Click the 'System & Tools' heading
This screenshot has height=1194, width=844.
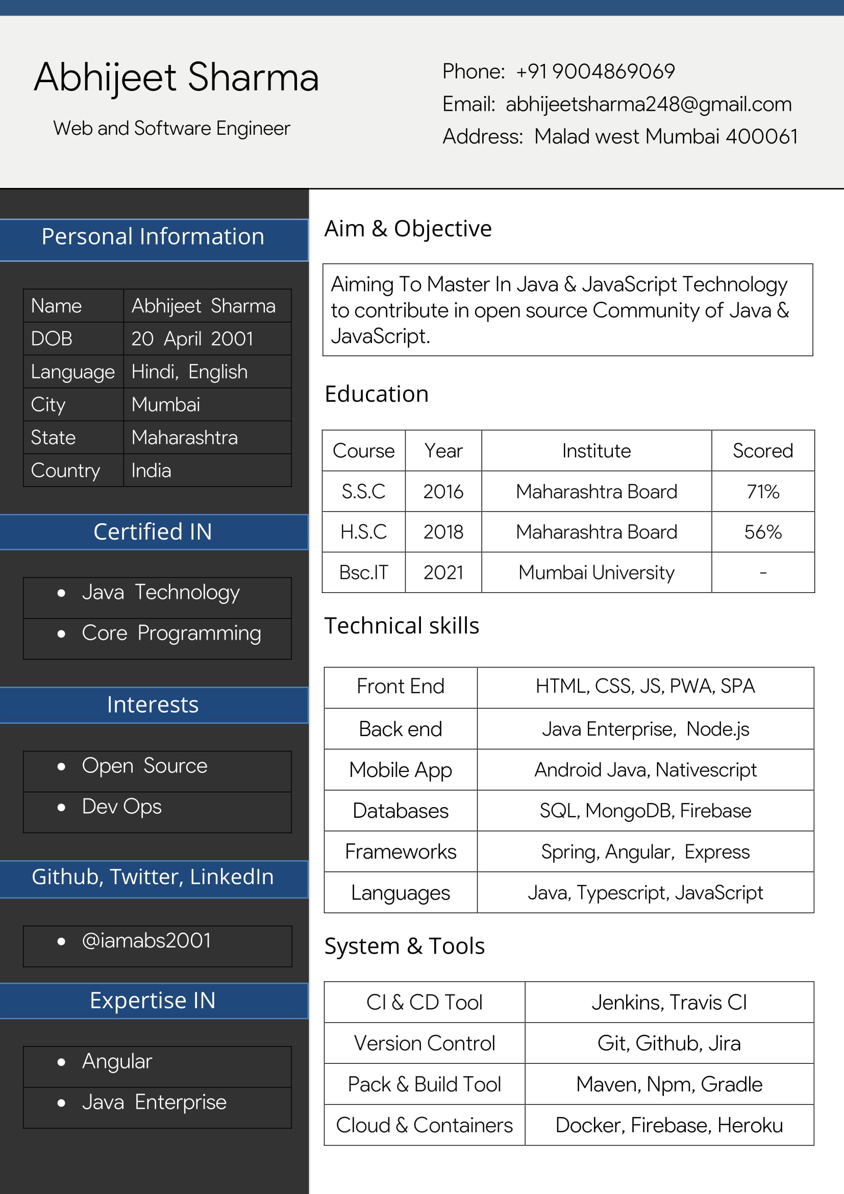click(404, 946)
